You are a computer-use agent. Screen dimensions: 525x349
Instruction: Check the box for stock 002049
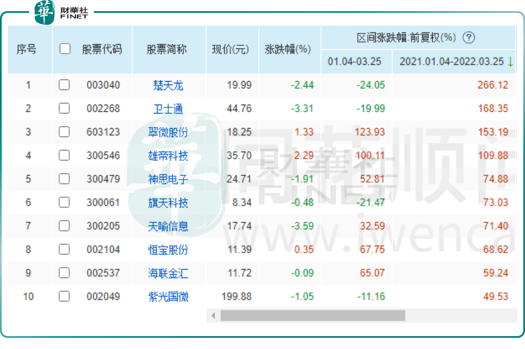click(x=64, y=296)
